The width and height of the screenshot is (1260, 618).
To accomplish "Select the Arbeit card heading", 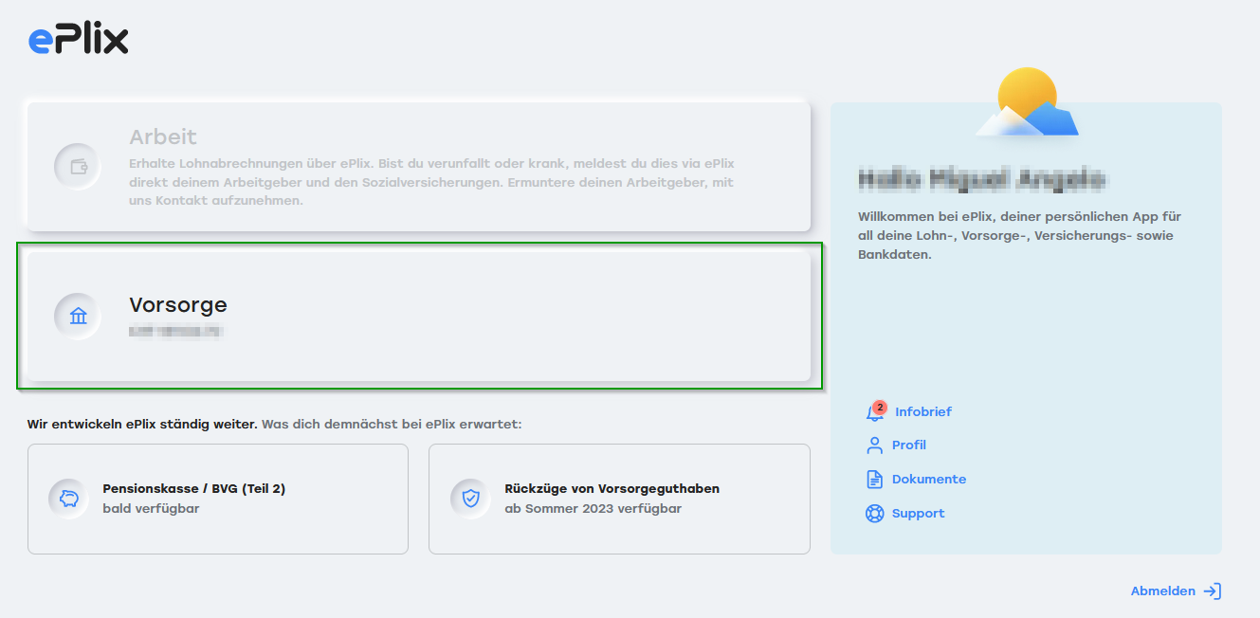I will pos(163,137).
